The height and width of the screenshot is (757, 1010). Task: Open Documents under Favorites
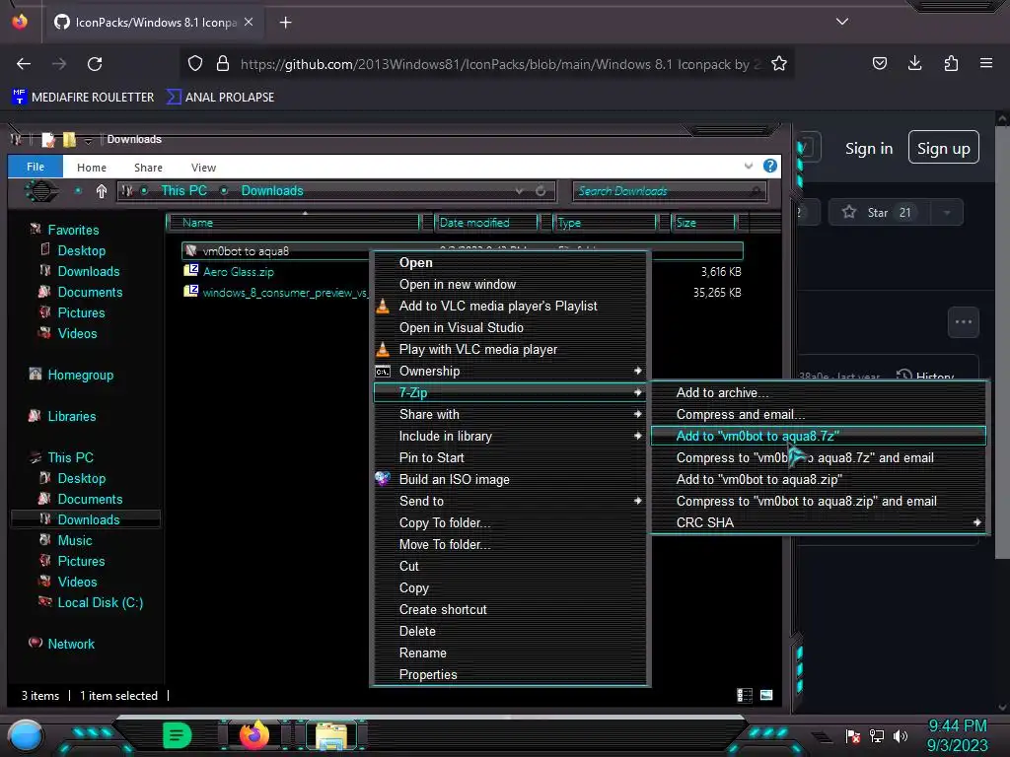pyautogui.click(x=90, y=292)
